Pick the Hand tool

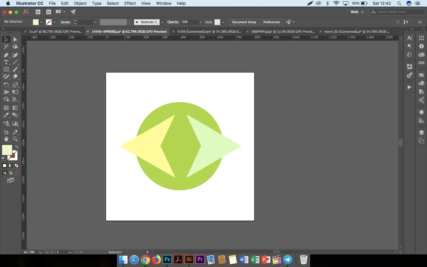point(6,139)
